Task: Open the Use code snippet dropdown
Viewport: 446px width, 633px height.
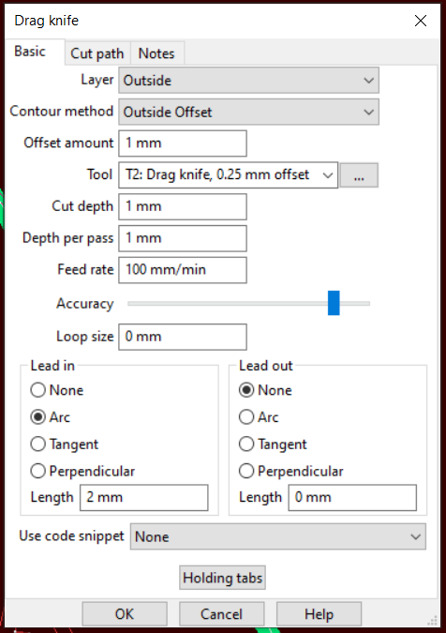Action: 278,536
